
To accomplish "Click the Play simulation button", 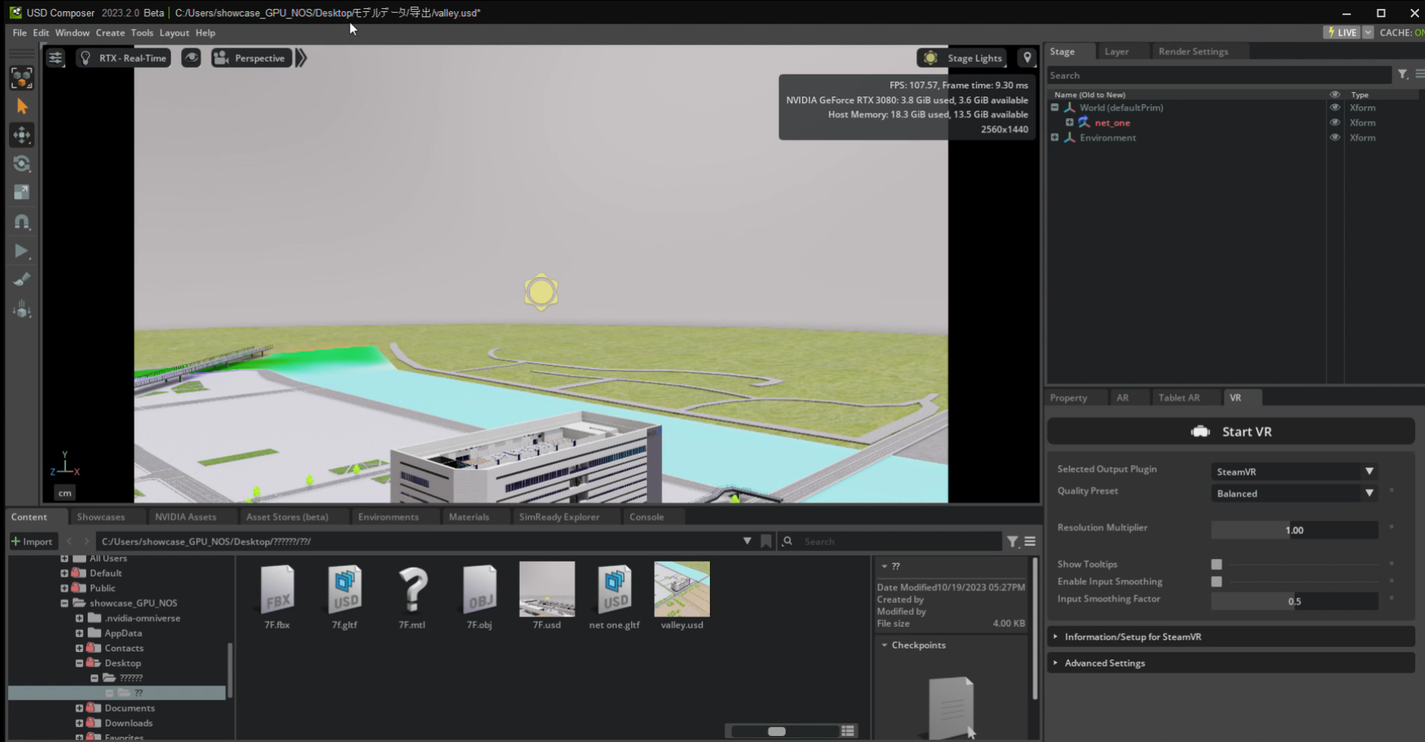I will pyautogui.click(x=22, y=251).
